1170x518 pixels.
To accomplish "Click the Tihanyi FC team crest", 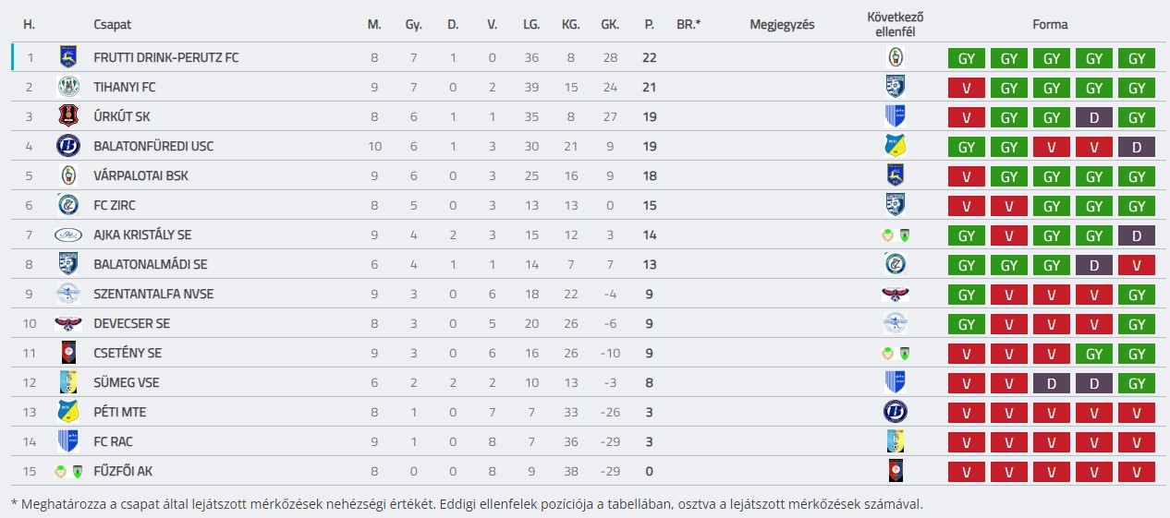I will tap(68, 87).
